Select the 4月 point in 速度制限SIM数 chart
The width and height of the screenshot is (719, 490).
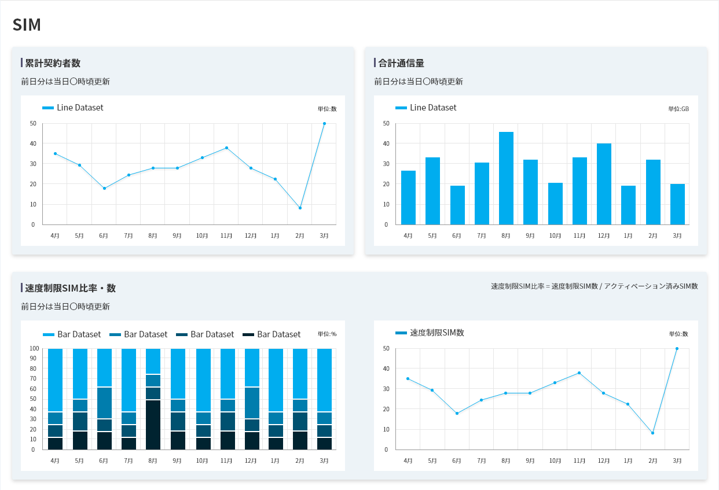tap(408, 378)
